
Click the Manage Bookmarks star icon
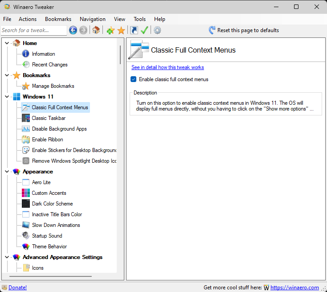26,86
